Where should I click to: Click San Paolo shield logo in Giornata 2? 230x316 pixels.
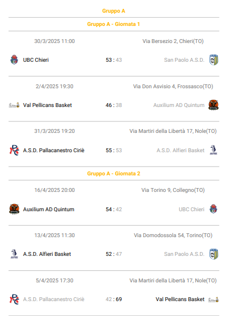click(x=213, y=254)
